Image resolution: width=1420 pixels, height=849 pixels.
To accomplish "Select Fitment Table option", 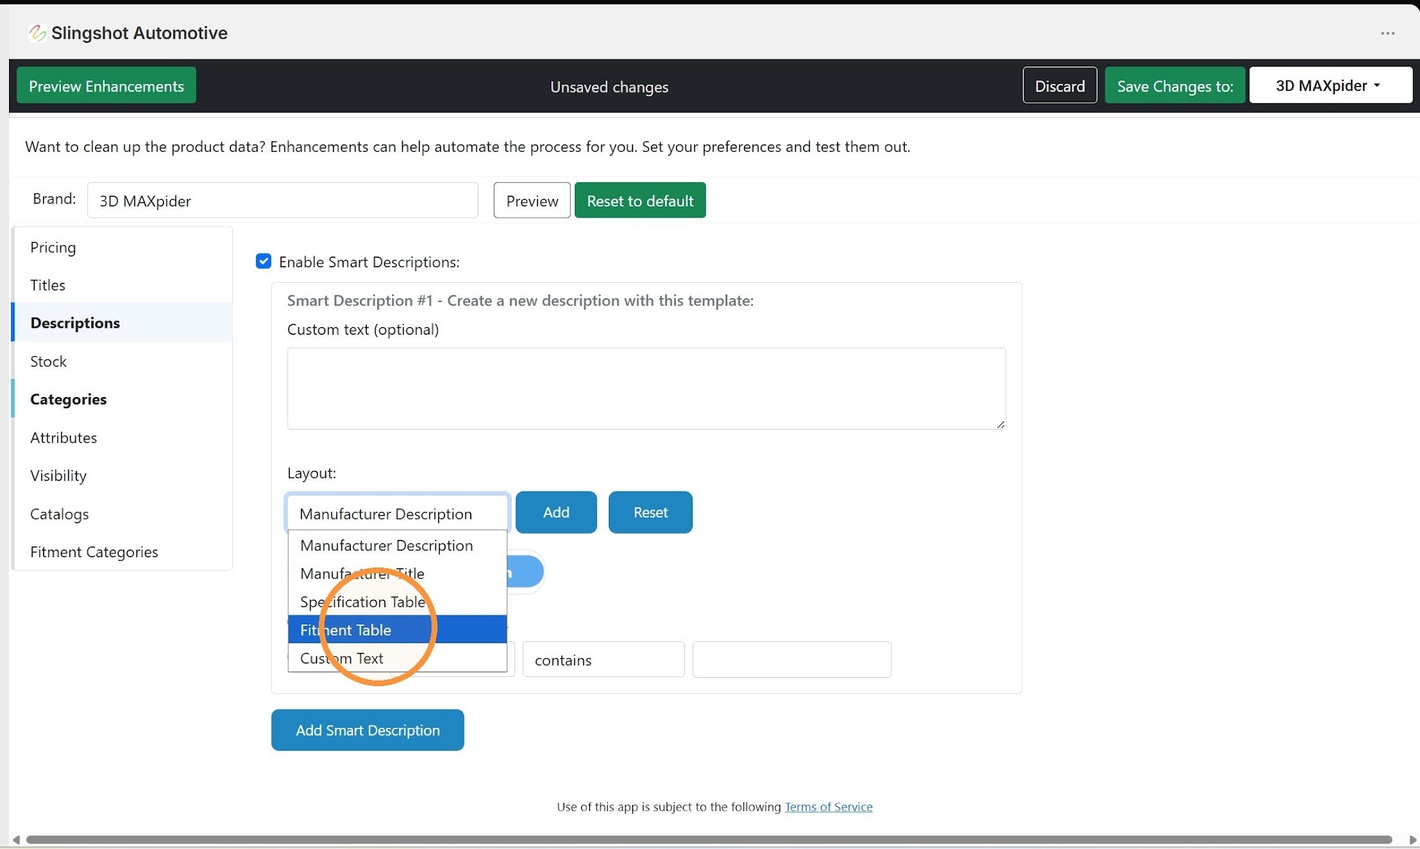I will pyautogui.click(x=397, y=629).
